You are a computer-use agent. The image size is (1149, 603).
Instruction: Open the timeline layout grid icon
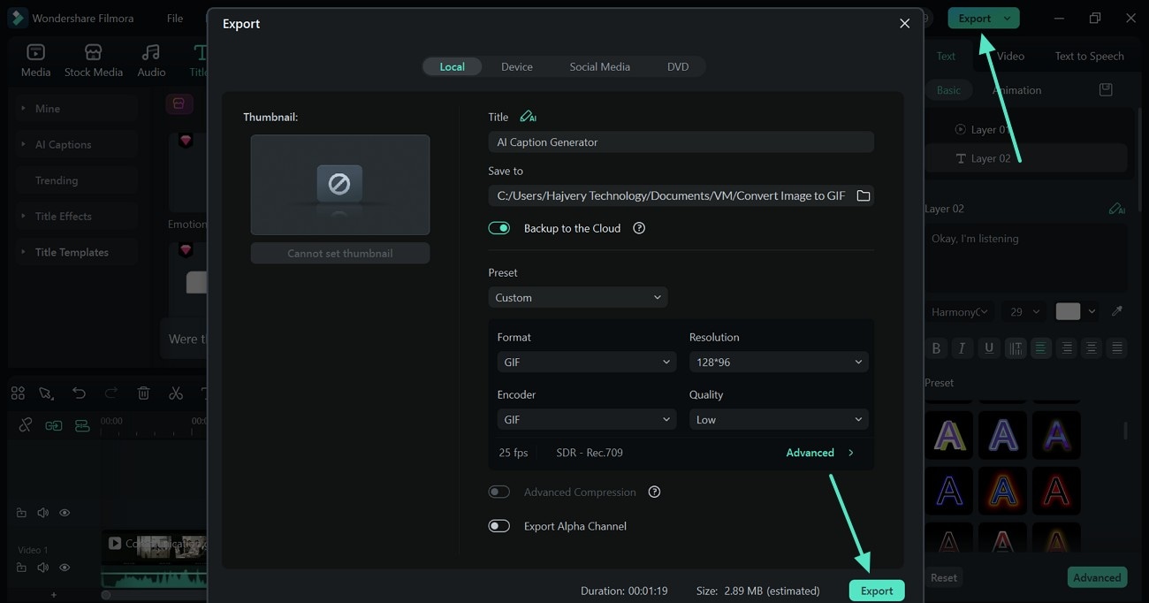(18, 393)
